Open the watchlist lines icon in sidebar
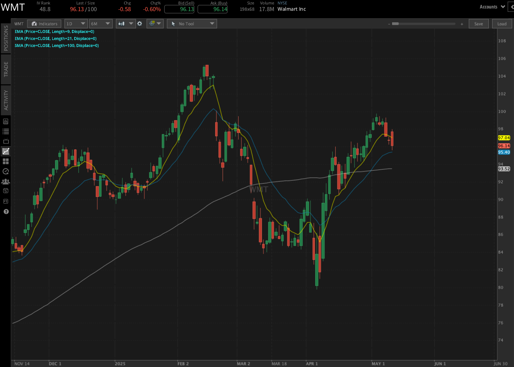Image resolution: width=514 pixels, height=367 pixels. point(6,131)
